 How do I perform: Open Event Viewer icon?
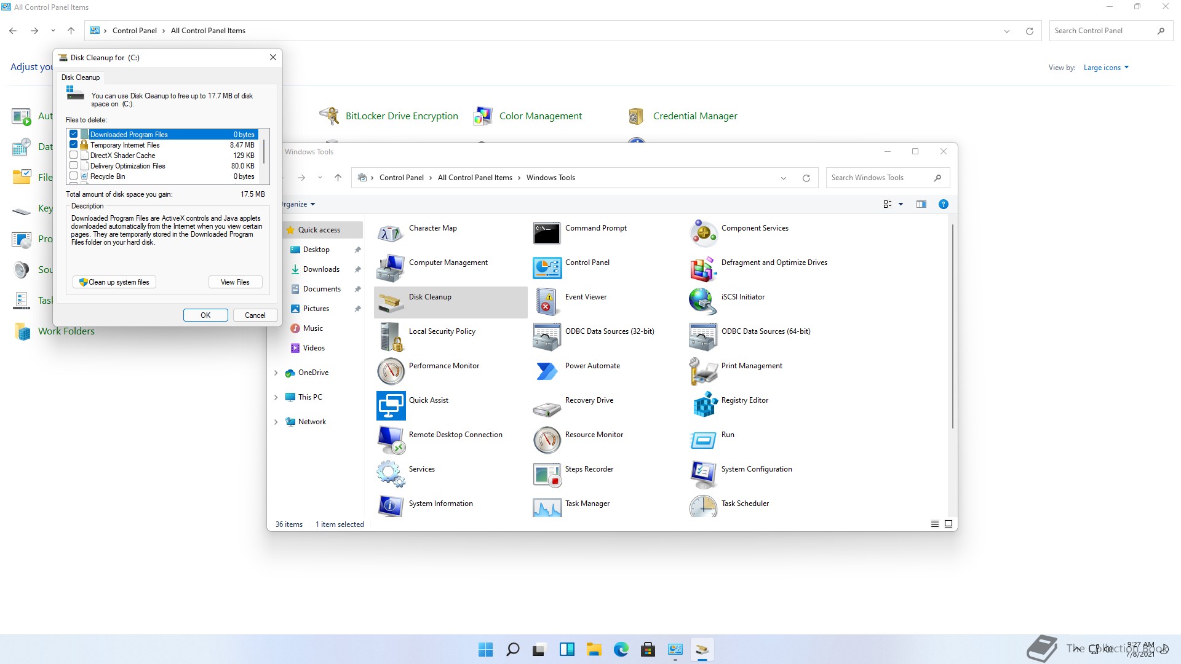click(x=547, y=302)
